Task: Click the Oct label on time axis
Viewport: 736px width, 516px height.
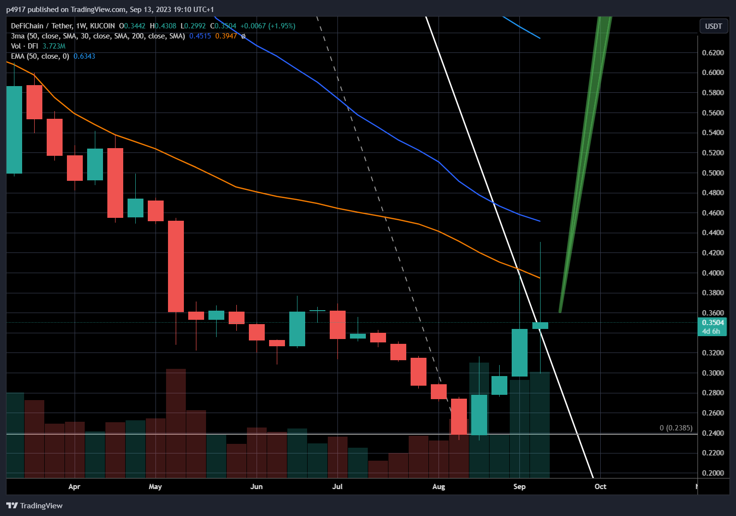Action: point(600,487)
